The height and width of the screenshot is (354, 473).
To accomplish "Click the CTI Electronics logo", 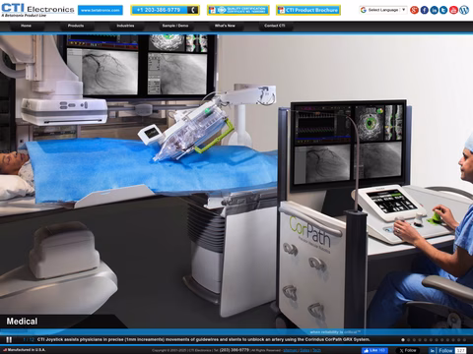I will point(37,10).
